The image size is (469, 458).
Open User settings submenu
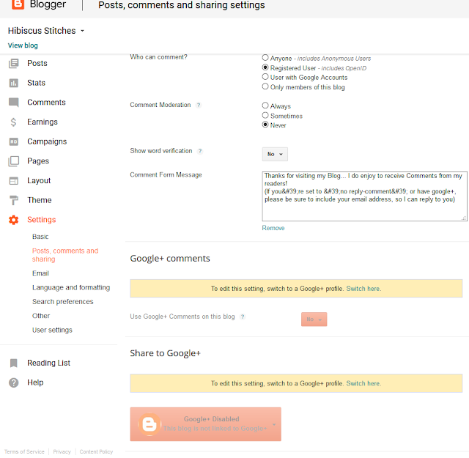pyautogui.click(x=52, y=330)
